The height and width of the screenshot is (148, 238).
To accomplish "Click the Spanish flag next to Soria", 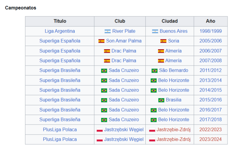I will 163,41.
